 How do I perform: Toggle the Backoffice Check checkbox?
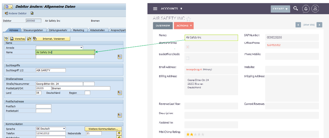pos(188,58)
